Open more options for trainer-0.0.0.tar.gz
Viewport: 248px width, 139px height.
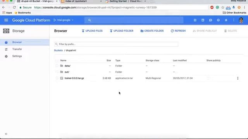click(238, 78)
